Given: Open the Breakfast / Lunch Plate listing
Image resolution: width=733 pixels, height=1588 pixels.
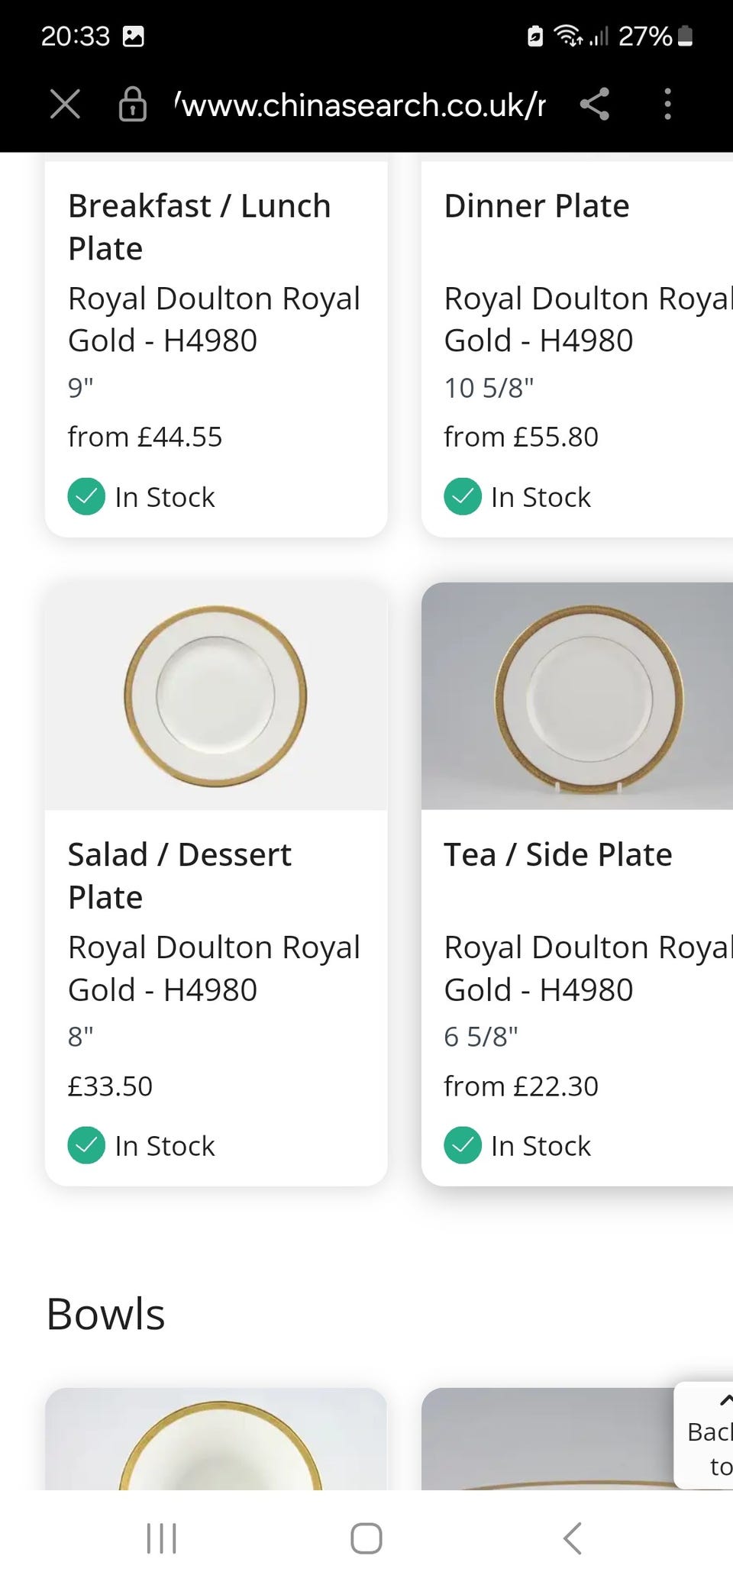Looking at the screenshot, I should (199, 227).
